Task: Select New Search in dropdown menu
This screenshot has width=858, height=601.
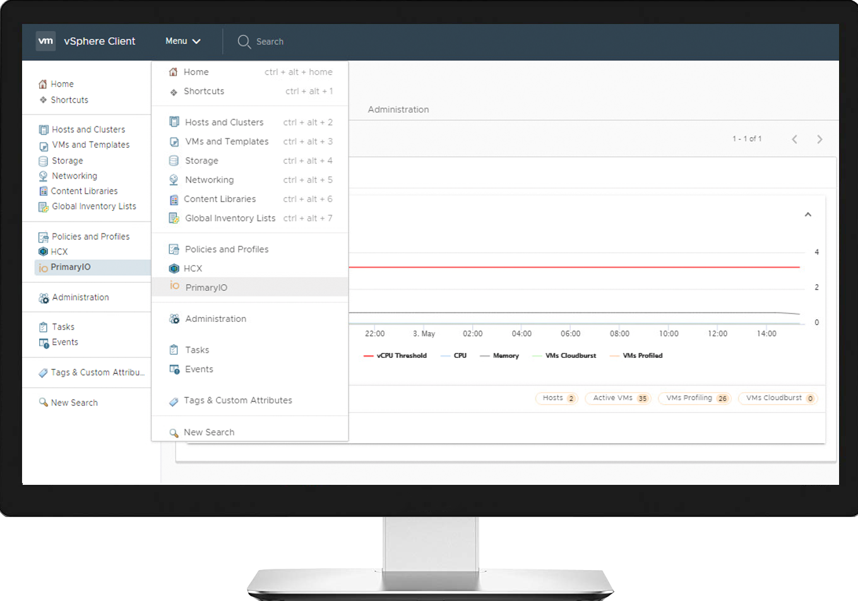Action: [x=250, y=432]
